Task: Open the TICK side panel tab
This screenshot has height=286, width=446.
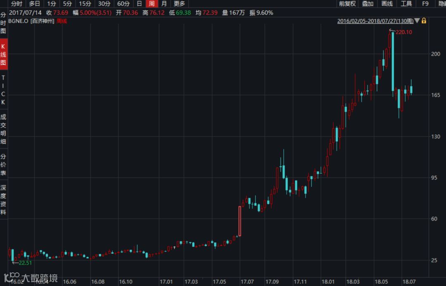Action: [x=3, y=90]
